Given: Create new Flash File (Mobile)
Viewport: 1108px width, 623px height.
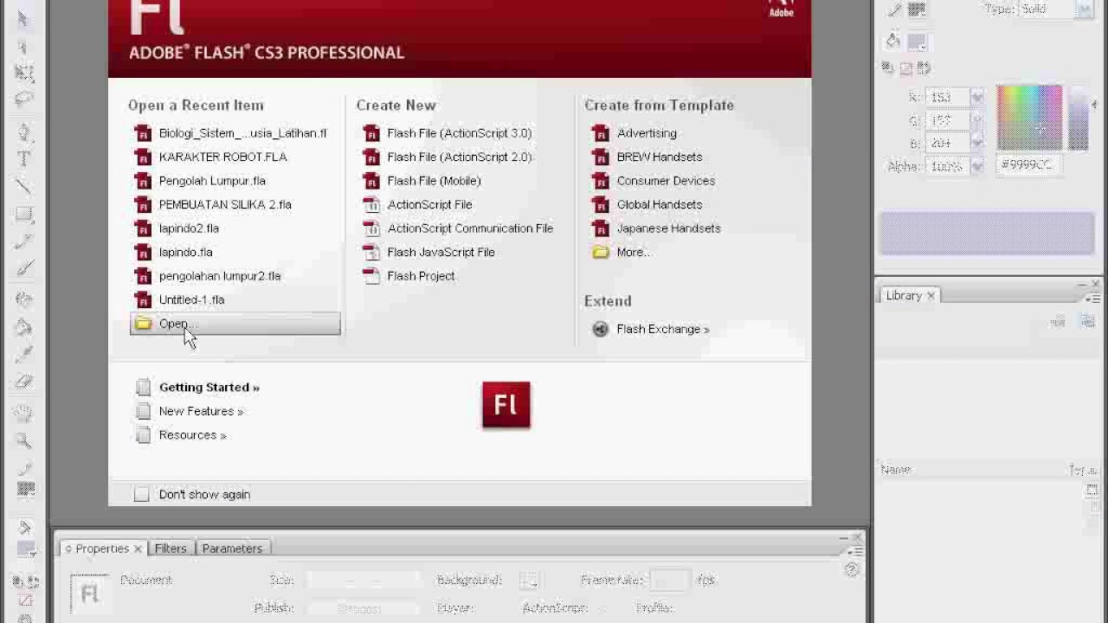Looking at the screenshot, I should (x=434, y=181).
